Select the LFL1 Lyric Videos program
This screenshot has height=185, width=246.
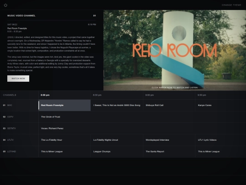[220, 140]
